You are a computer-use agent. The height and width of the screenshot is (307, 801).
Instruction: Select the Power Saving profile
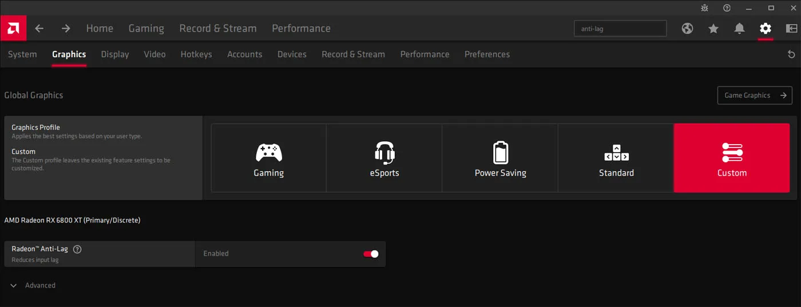pyautogui.click(x=500, y=158)
